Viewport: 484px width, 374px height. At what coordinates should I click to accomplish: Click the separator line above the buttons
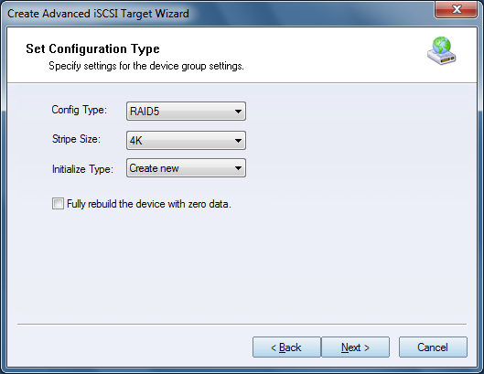click(x=242, y=325)
